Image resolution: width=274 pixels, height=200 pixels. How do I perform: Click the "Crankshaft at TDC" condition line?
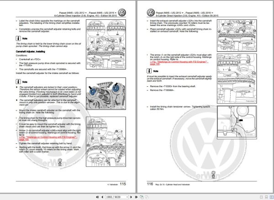[x=30, y=59]
